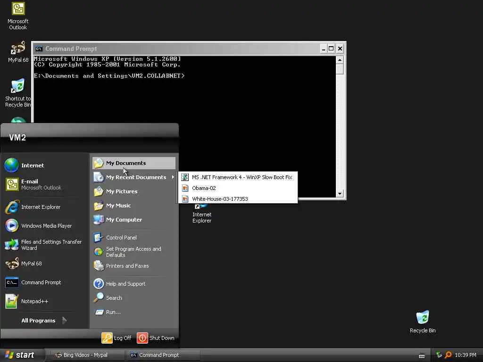The width and height of the screenshot is (483, 362).
Task: Open Help and Support
Action: click(x=133, y=284)
